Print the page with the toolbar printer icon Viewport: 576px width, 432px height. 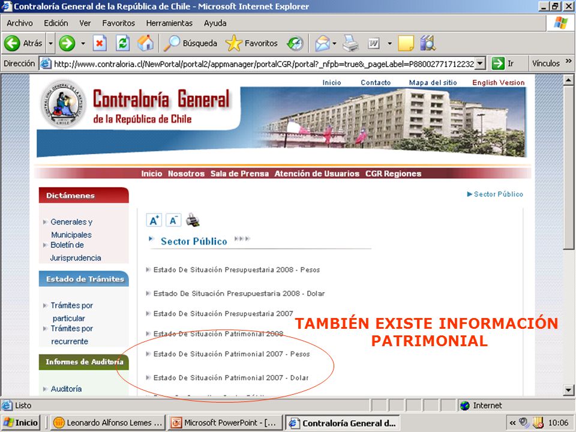tap(350, 43)
